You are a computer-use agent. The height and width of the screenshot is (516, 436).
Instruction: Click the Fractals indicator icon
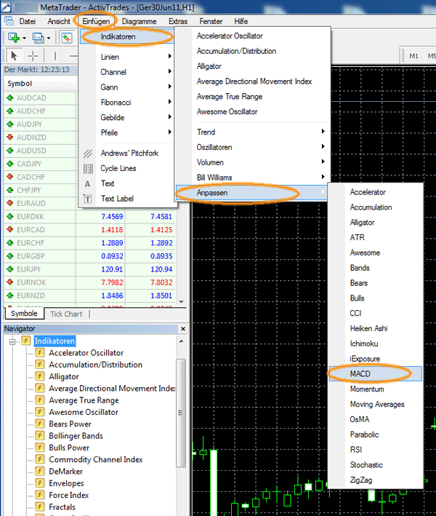(40, 507)
